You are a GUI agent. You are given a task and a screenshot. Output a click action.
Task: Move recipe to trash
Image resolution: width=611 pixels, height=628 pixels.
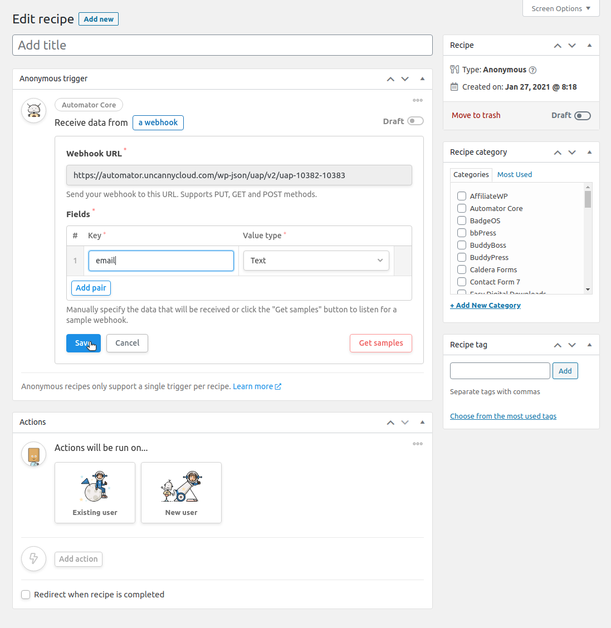click(x=476, y=115)
